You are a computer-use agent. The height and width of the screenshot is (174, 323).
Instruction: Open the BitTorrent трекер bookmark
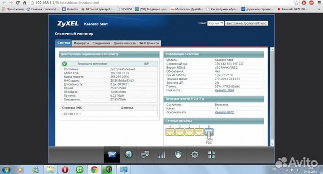click(x=97, y=9)
